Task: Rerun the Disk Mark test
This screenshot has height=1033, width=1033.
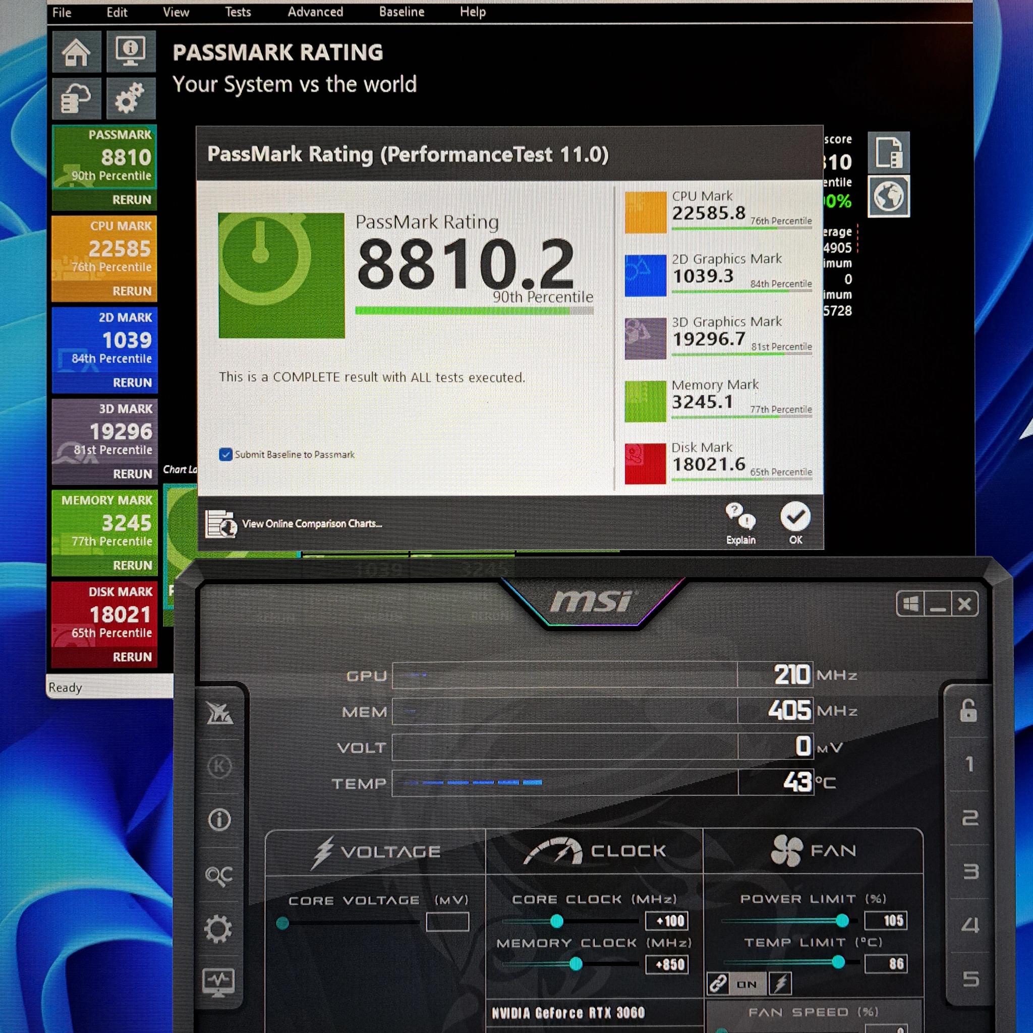Action: [x=132, y=657]
